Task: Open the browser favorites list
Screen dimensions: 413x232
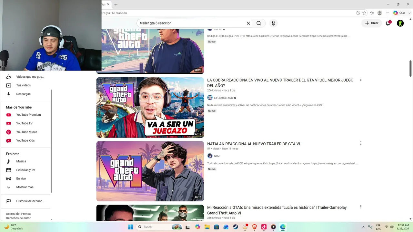Action: (372, 13)
